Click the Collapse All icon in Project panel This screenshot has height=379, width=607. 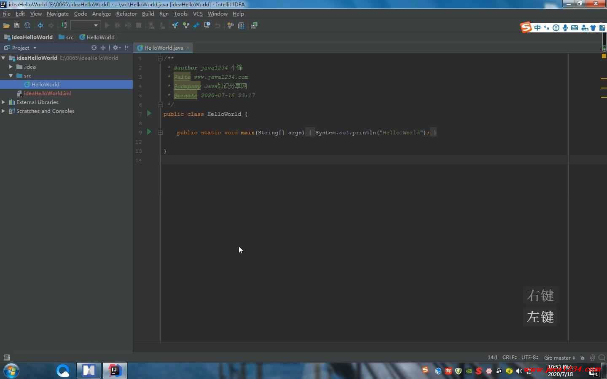coord(103,48)
